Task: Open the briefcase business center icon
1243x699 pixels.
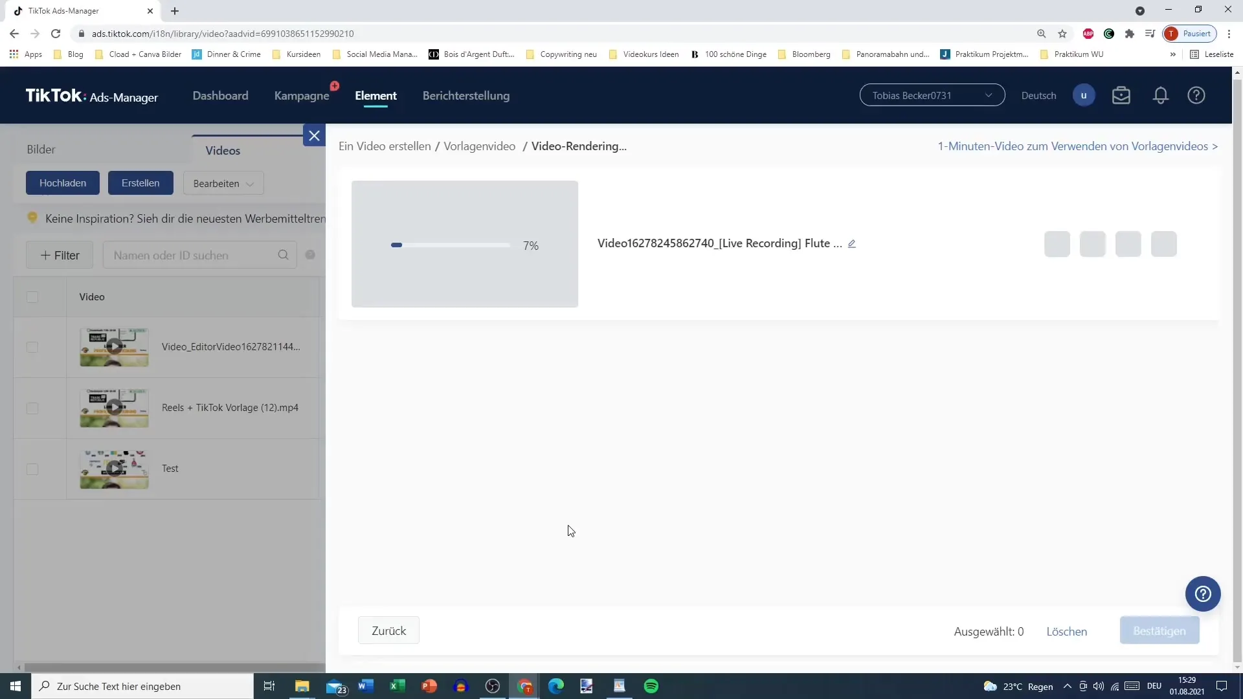Action: coord(1121,95)
